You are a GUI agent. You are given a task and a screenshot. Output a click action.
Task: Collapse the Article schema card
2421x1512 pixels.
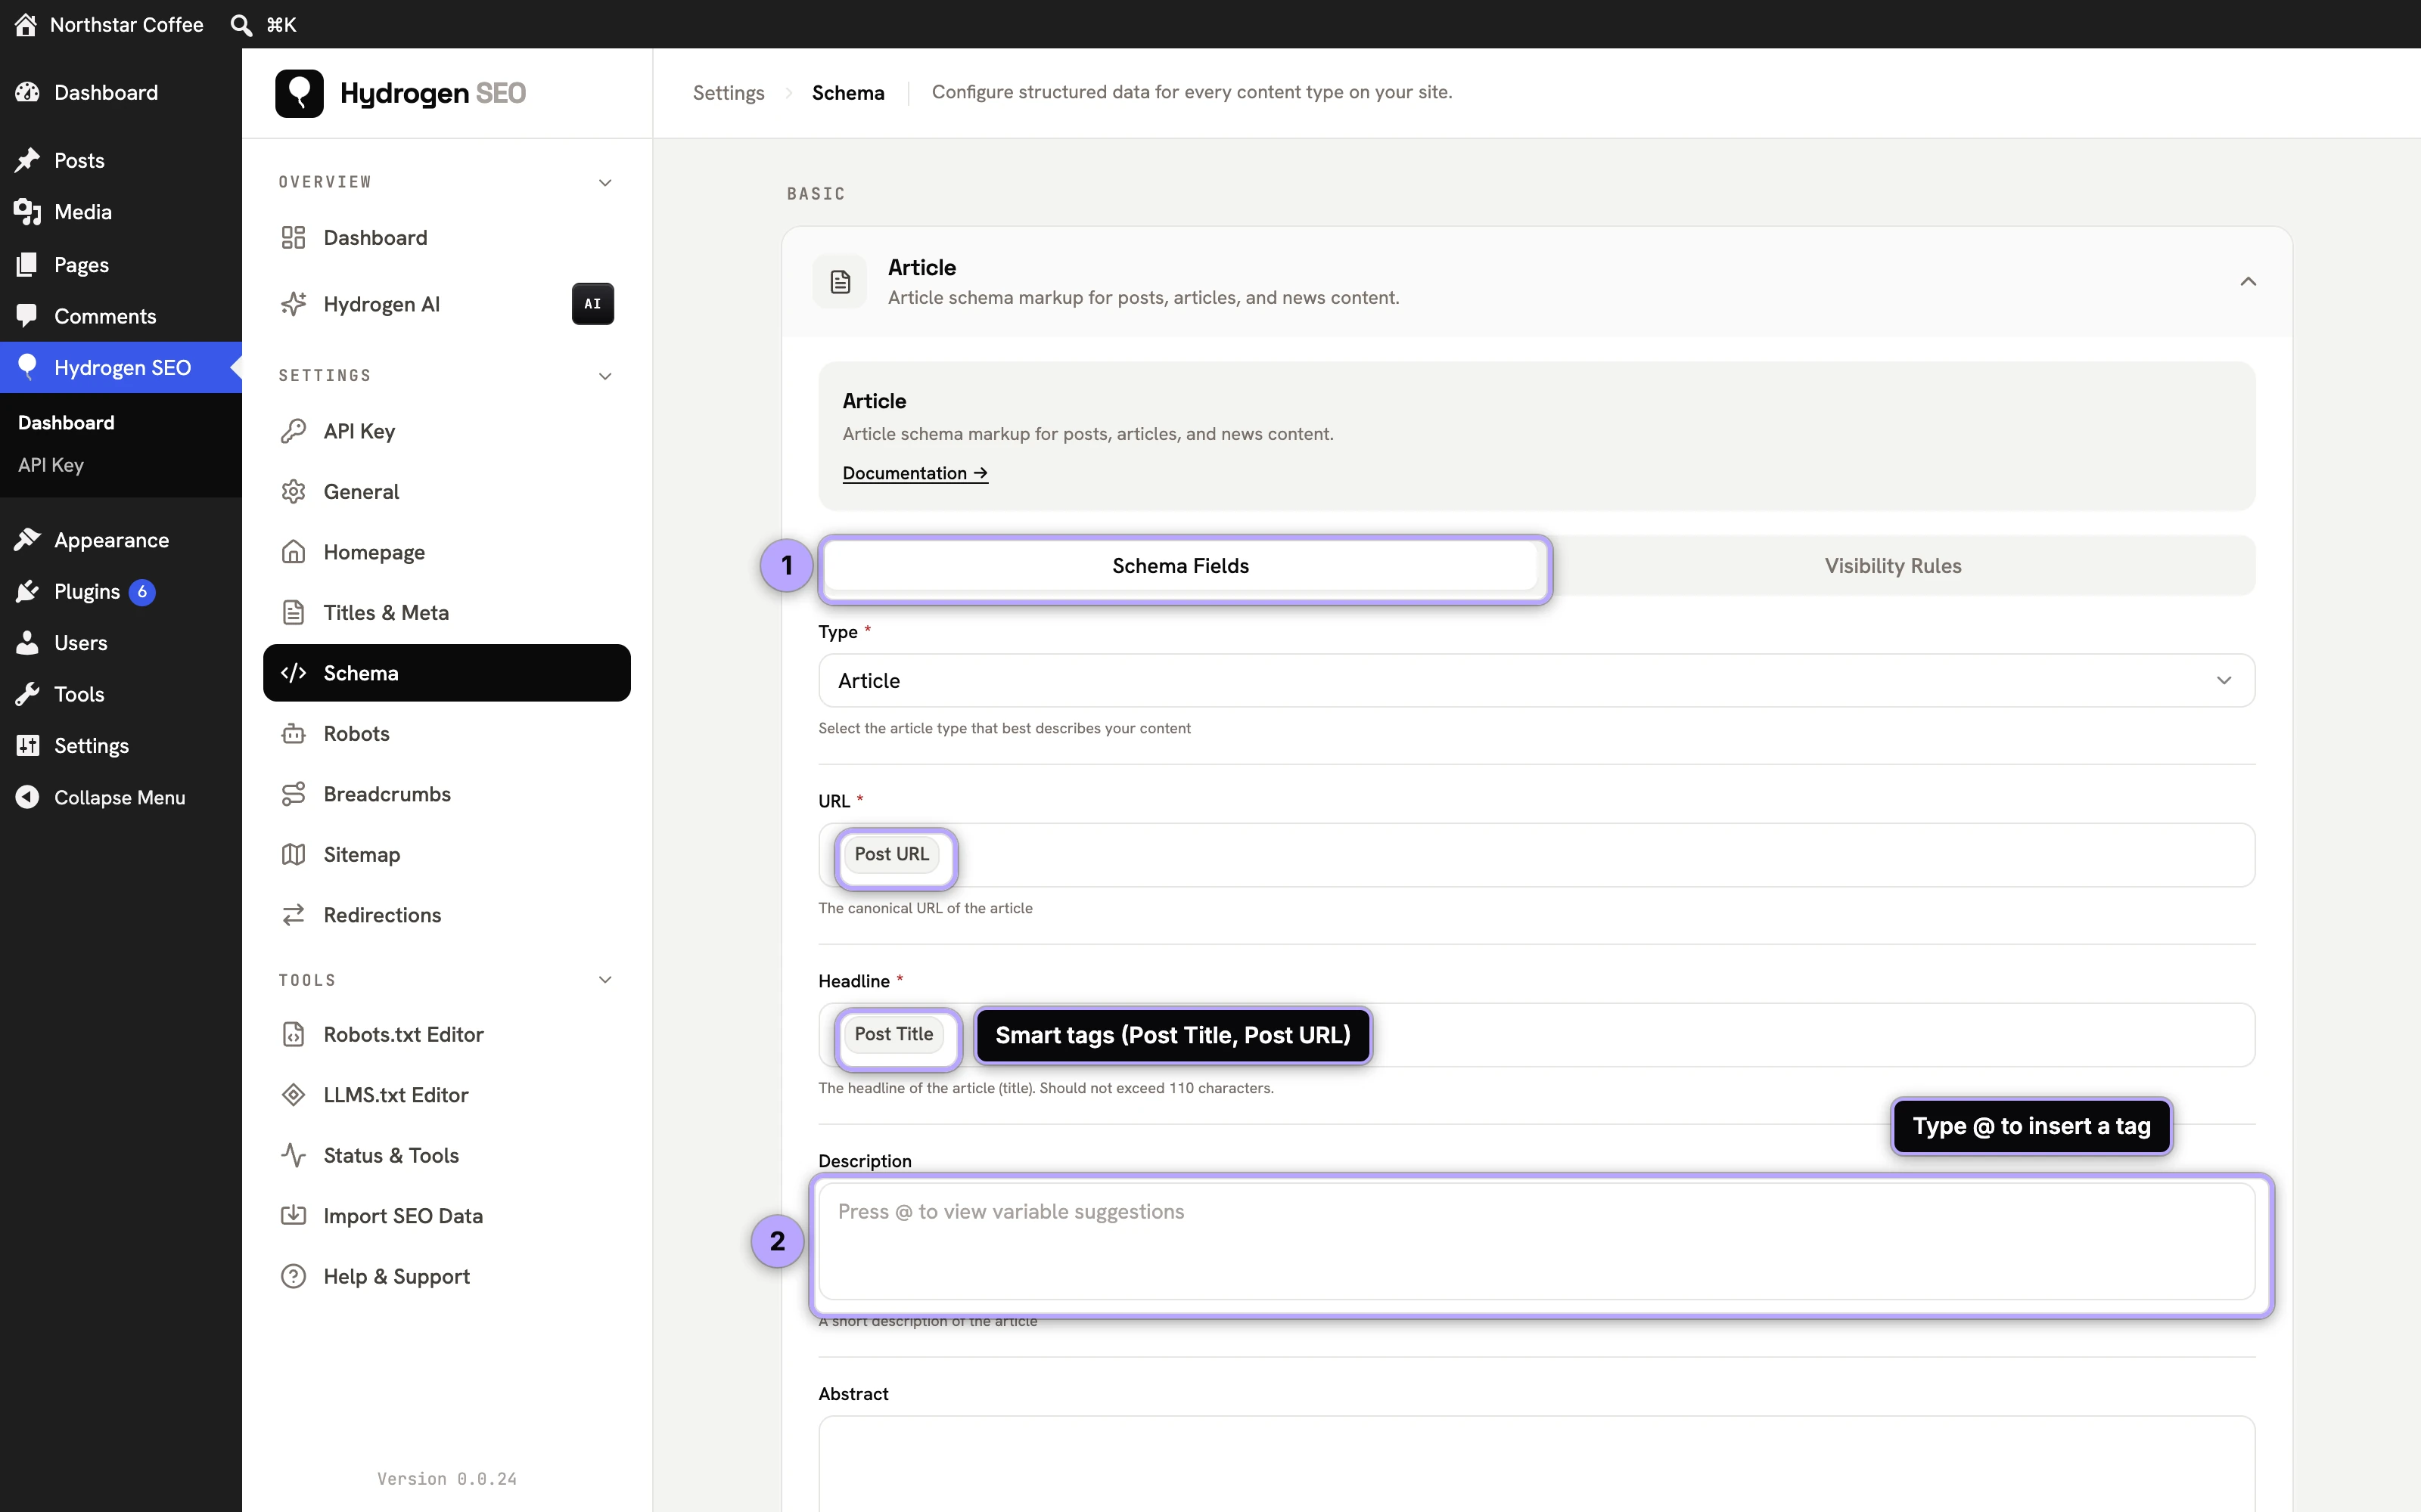2248,282
